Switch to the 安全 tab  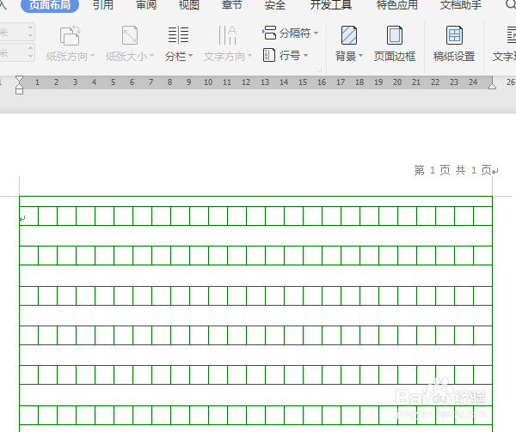coord(275,5)
